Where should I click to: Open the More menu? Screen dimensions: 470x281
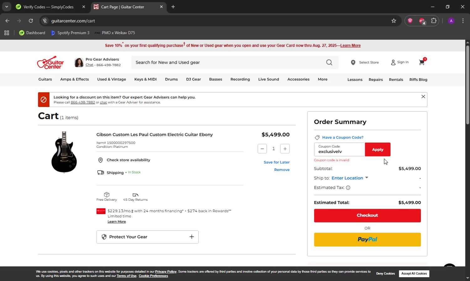[322, 79]
